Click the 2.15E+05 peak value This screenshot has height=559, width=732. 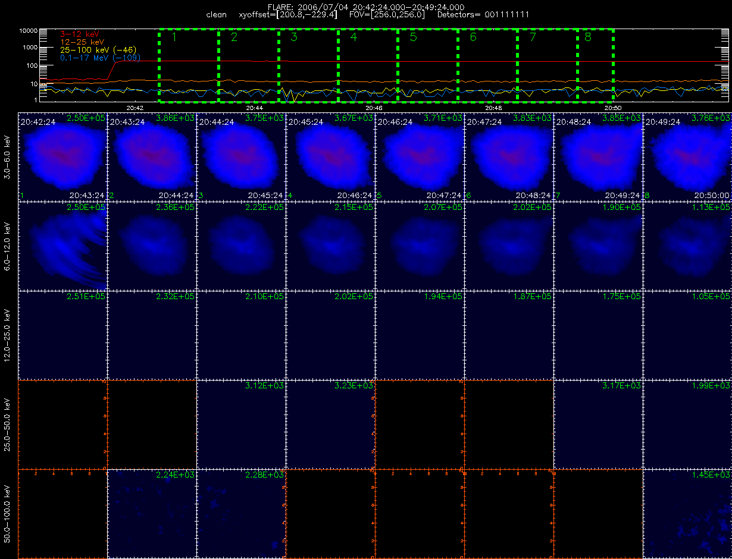tap(354, 208)
